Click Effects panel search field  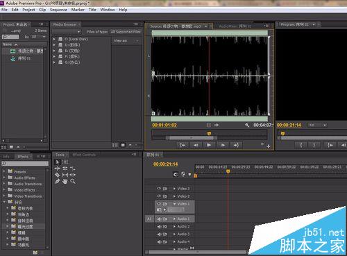pos(25,164)
